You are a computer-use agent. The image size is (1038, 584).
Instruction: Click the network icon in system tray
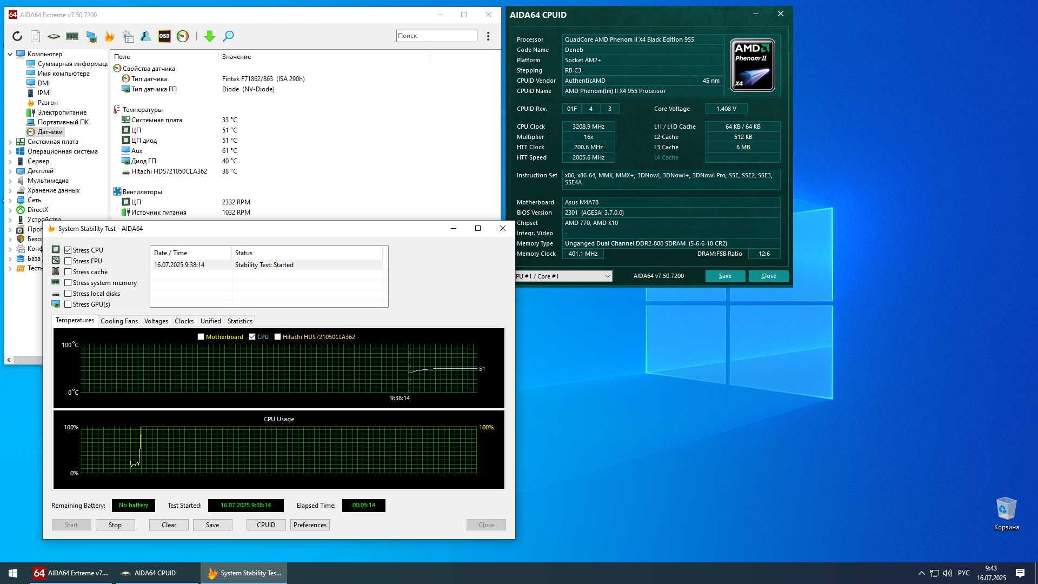click(935, 573)
